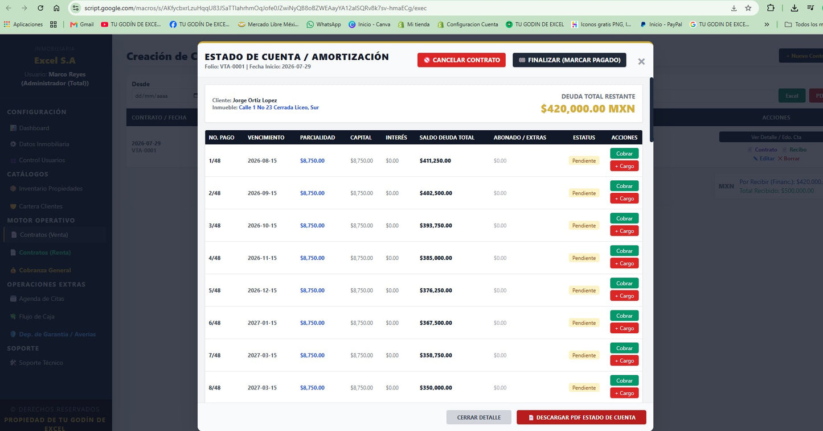Bookmark this page with star icon
The width and height of the screenshot is (823, 431).
pos(748,8)
